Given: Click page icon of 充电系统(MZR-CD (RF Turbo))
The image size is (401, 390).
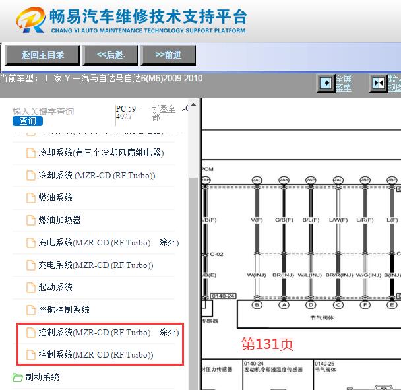Looking at the screenshot, I should click(31, 265).
